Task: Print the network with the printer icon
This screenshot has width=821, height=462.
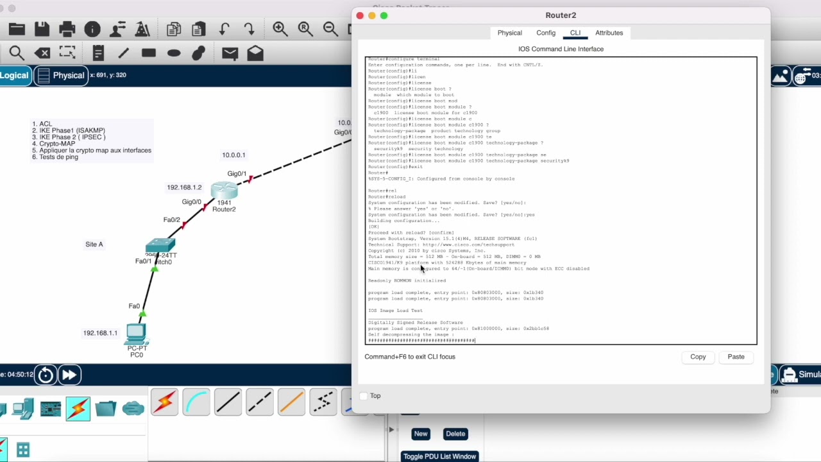Action: (x=67, y=29)
